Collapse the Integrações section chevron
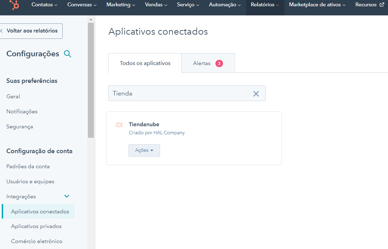The width and height of the screenshot is (388, 249). tap(67, 196)
